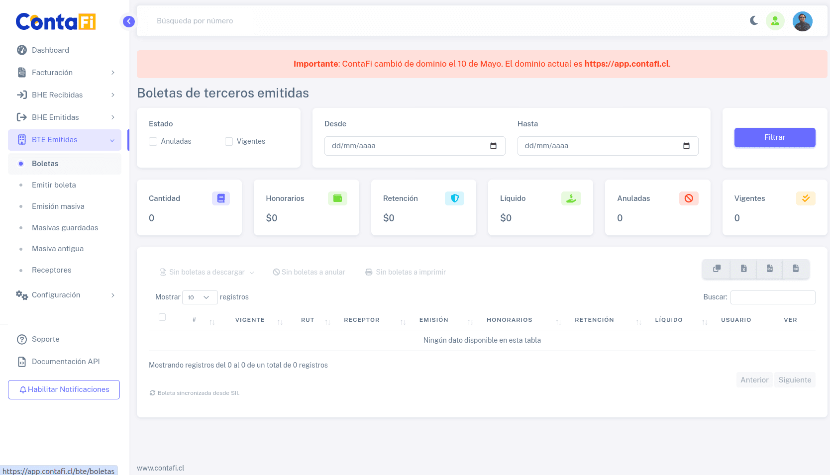Open the user profile avatar

(x=802, y=21)
